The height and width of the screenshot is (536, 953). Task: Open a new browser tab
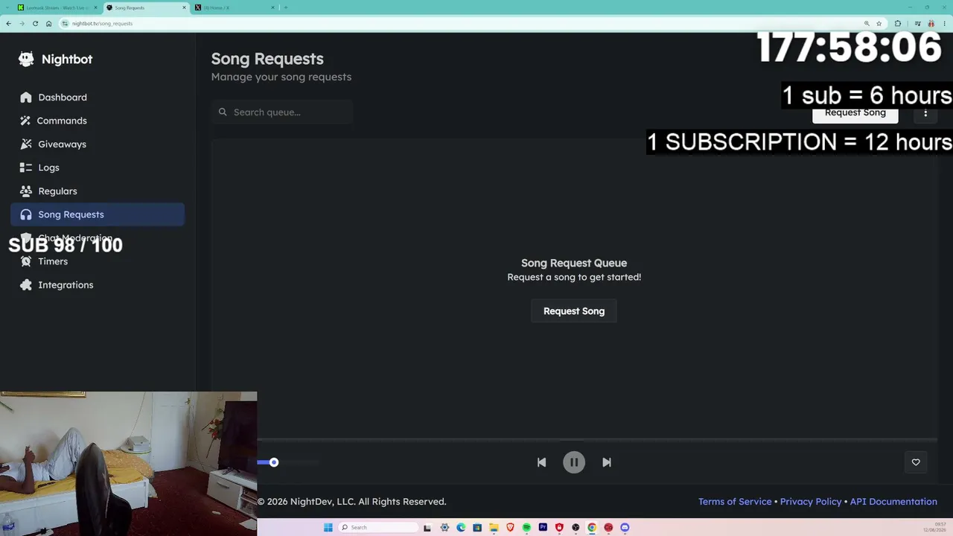click(285, 7)
